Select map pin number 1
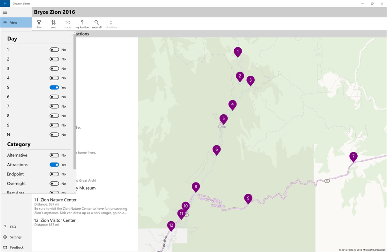 coord(237,52)
